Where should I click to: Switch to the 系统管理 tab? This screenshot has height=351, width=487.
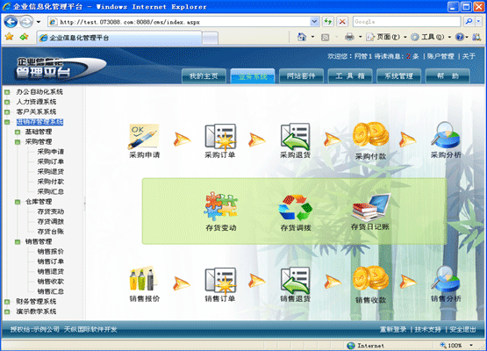(398, 76)
